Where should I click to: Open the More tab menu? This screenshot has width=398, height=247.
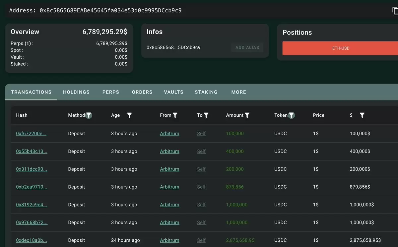pos(238,92)
